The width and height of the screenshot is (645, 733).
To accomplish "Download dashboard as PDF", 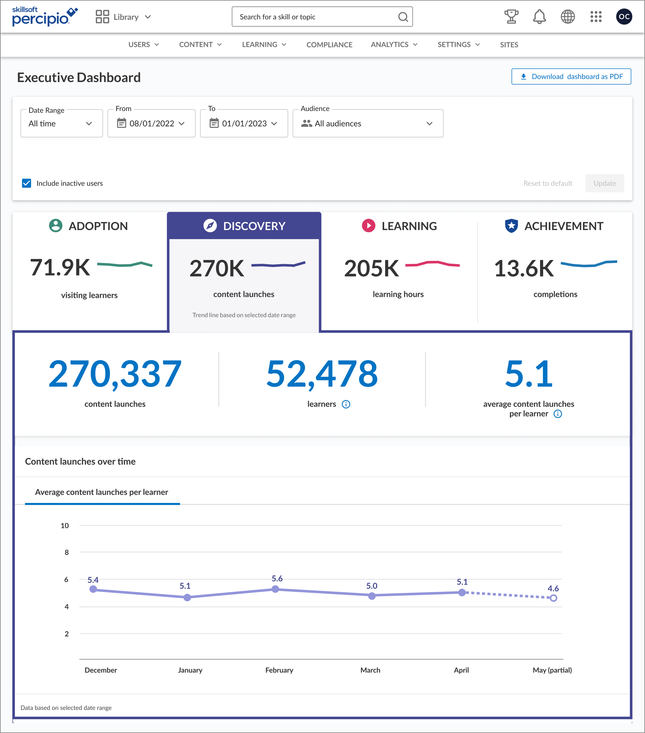I will [571, 76].
